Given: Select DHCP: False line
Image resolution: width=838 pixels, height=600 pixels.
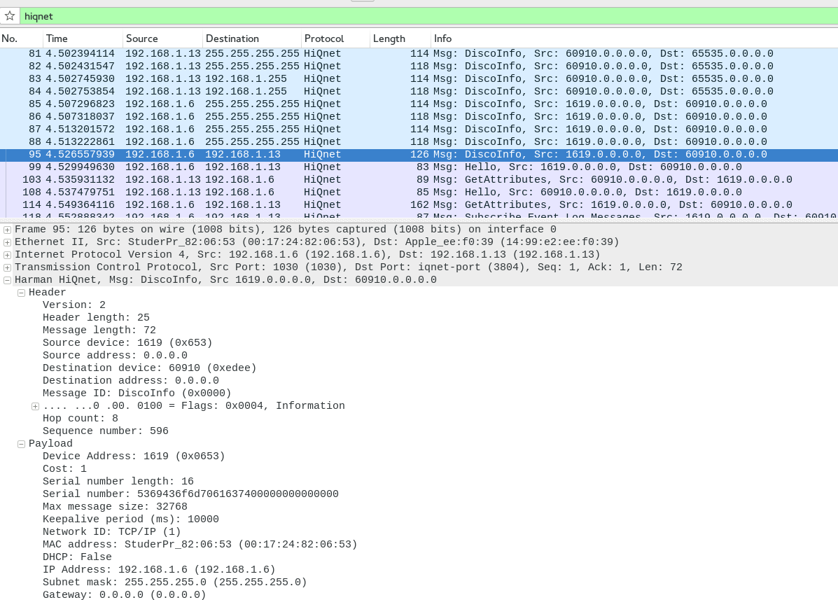Looking at the screenshot, I should point(78,557).
